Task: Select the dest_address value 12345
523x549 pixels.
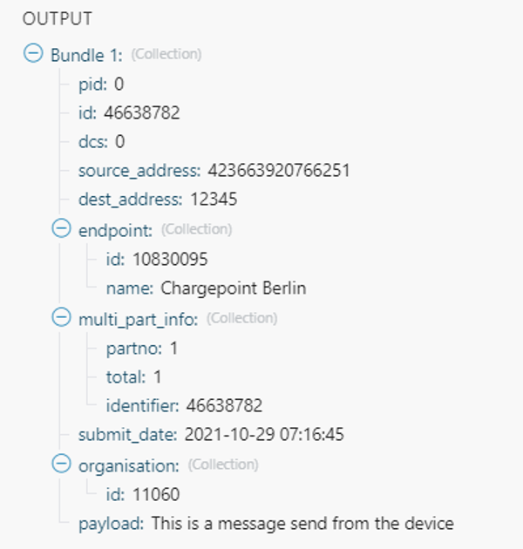Action: pyautogui.click(x=214, y=200)
